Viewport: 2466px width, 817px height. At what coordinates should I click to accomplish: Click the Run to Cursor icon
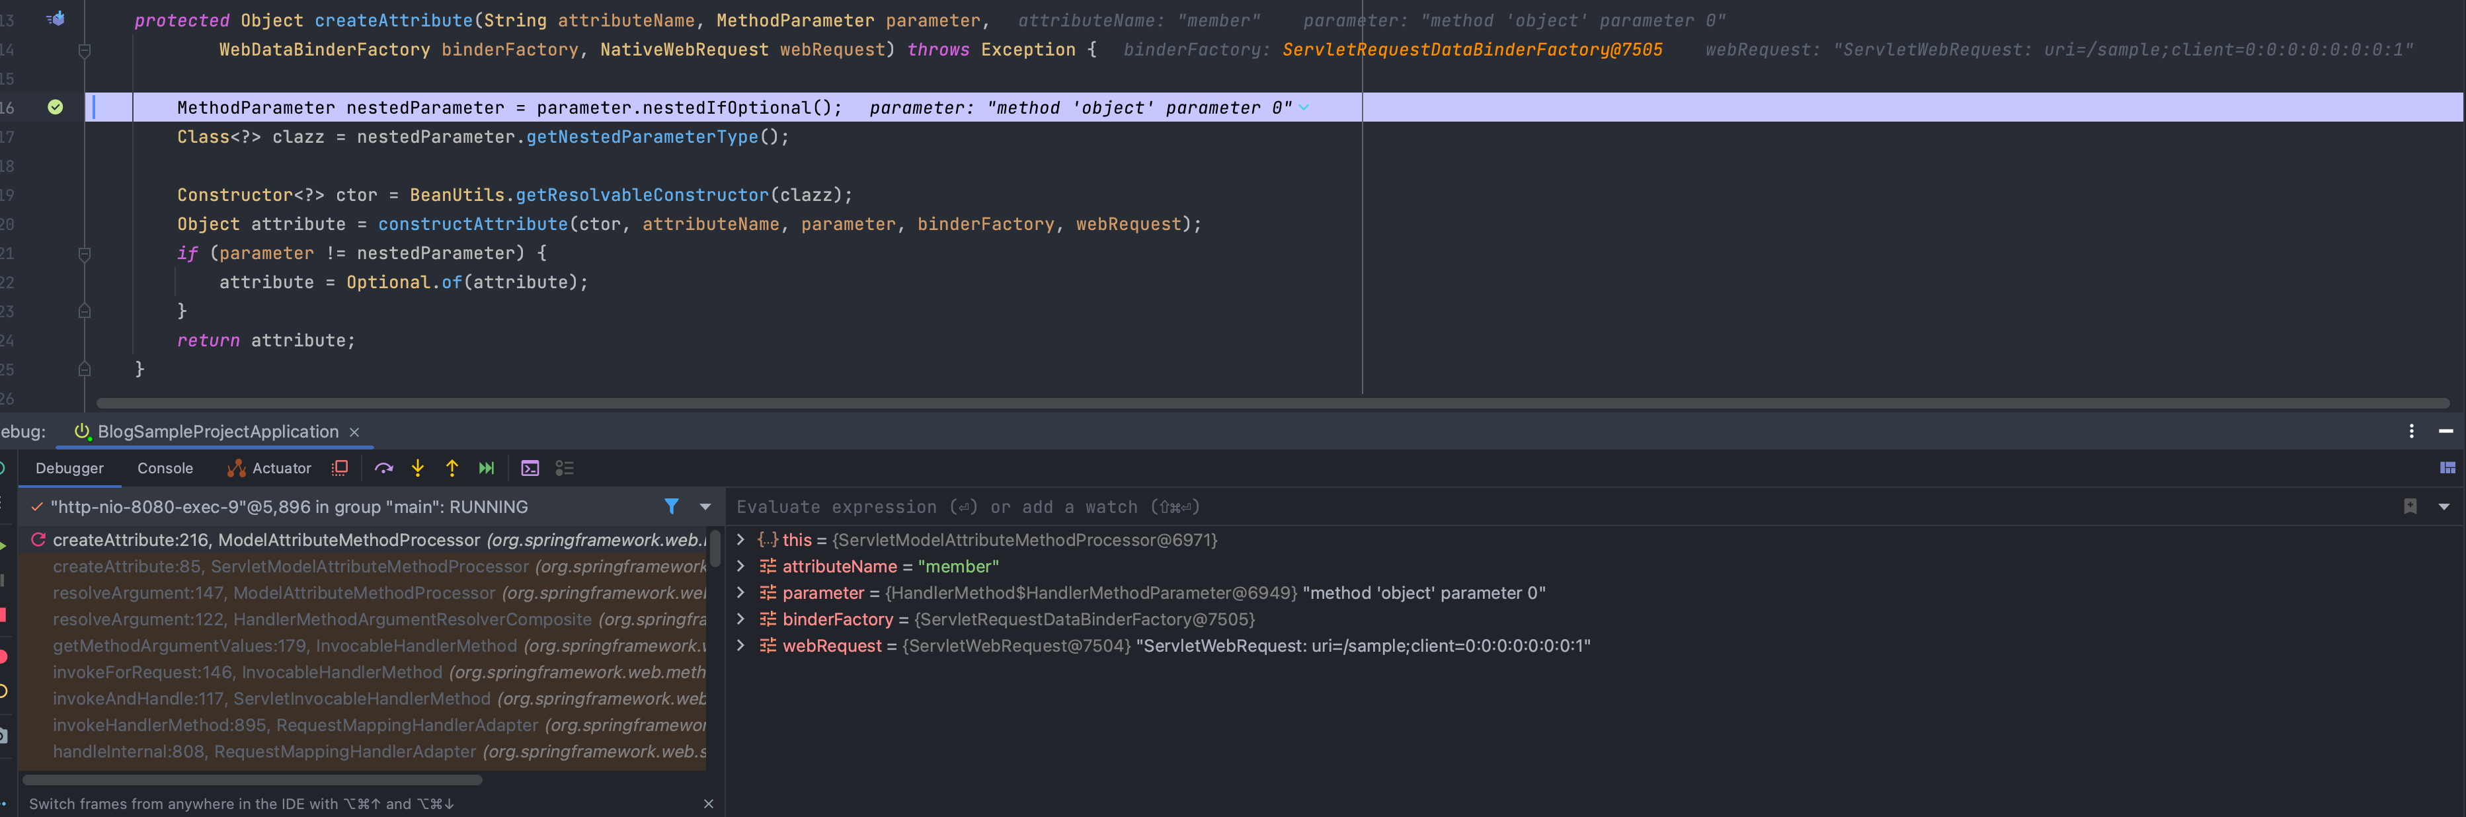pyautogui.click(x=487, y=468)
